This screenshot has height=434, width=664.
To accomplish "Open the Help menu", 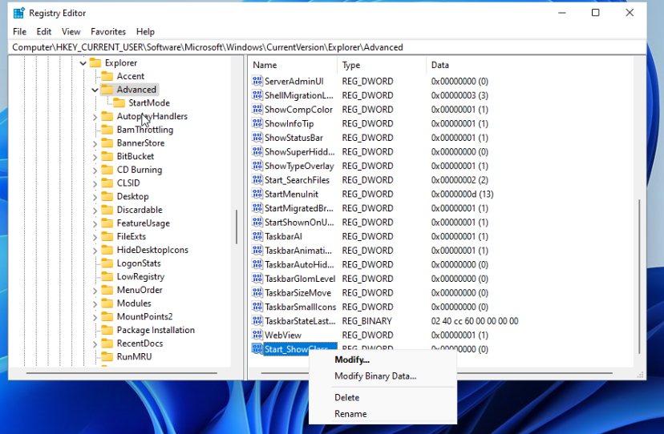I will coord(145,32).
